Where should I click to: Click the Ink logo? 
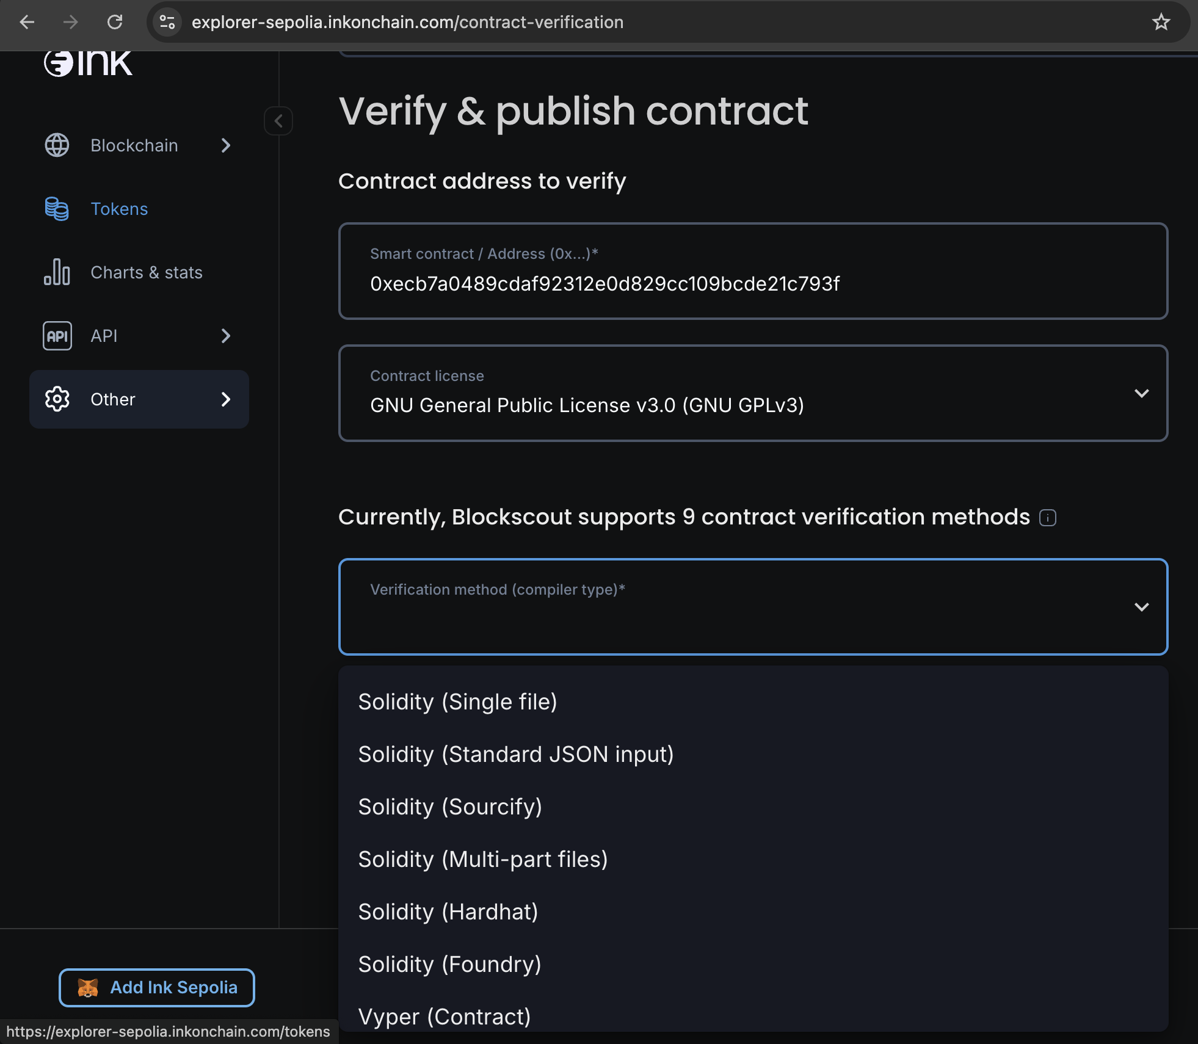[x=89, y=63]
